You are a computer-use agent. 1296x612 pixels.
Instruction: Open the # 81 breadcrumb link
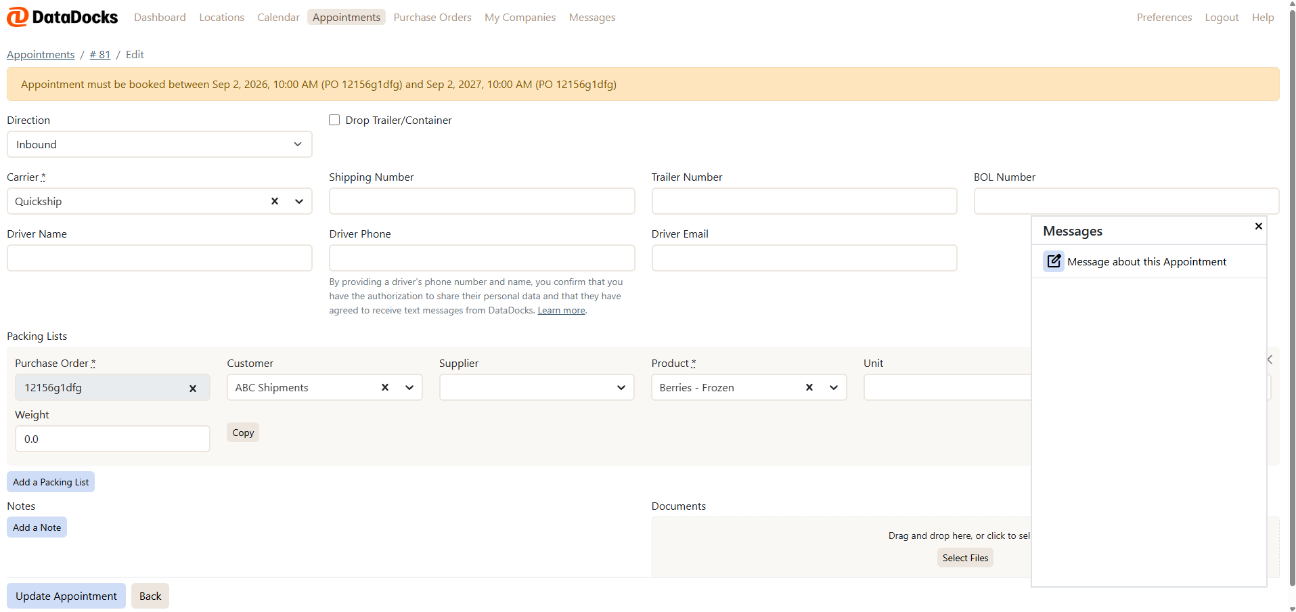click(100, 54)
